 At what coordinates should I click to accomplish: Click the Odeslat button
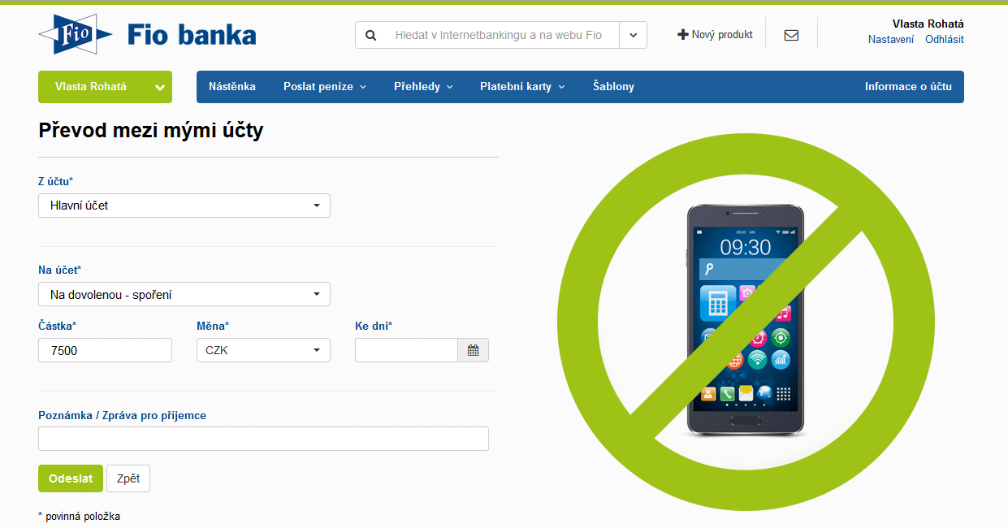[x=71, y=478]
